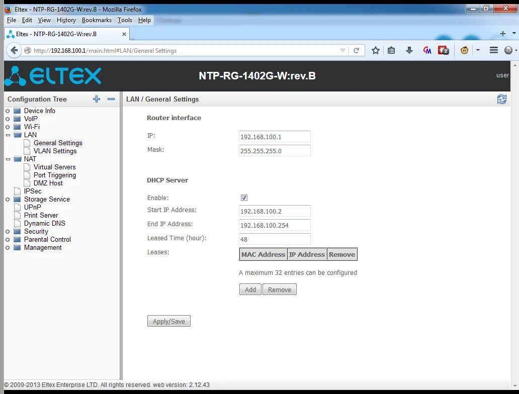Click the Start IP Address field
Screen dimensions: 519x394
click(x=275, y=211)
